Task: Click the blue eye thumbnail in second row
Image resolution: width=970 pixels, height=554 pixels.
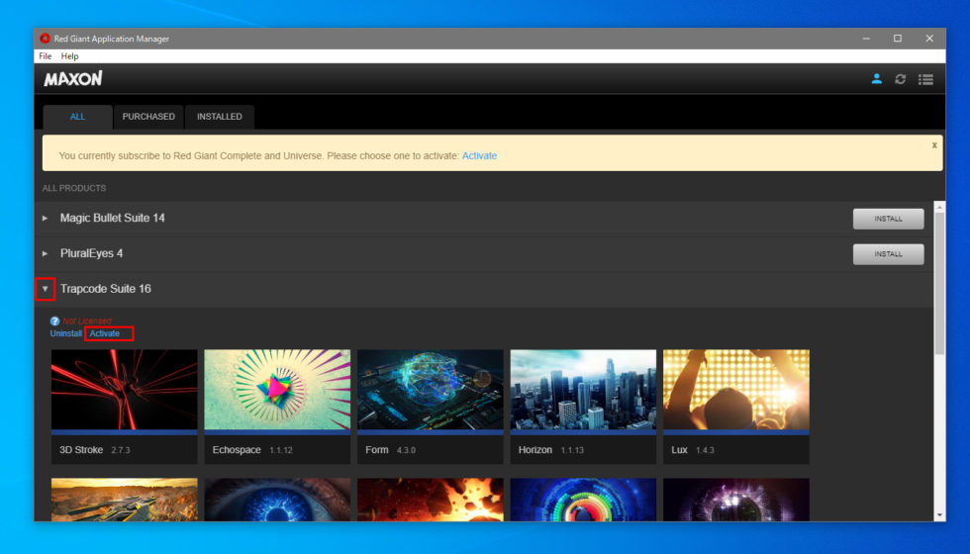Action: tap(277, 500)
